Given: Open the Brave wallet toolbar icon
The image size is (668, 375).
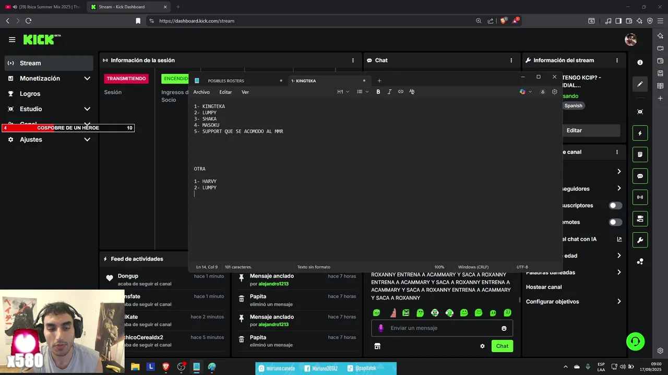Looking at the screenshot, I should tap(629, 21).
